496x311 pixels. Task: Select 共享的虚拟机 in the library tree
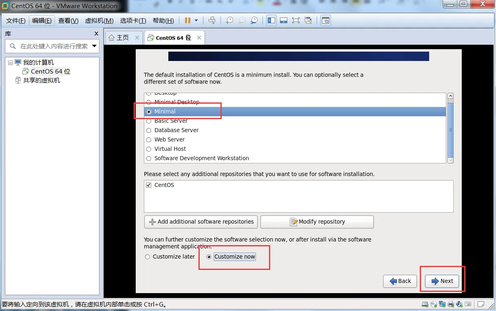pos(41,80)
